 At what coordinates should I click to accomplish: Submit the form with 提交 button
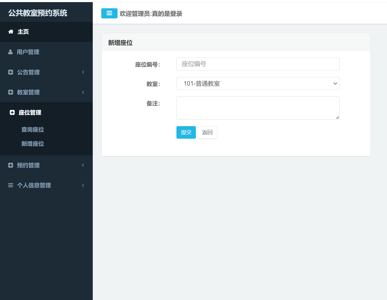pos(186,132)
